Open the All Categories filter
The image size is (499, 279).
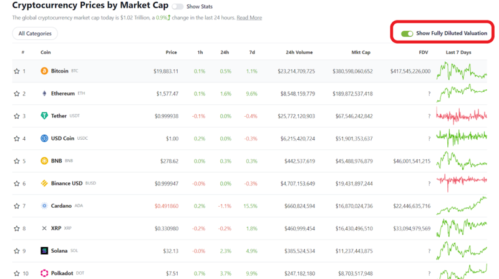pyautogui.click(x=35, y=34)
